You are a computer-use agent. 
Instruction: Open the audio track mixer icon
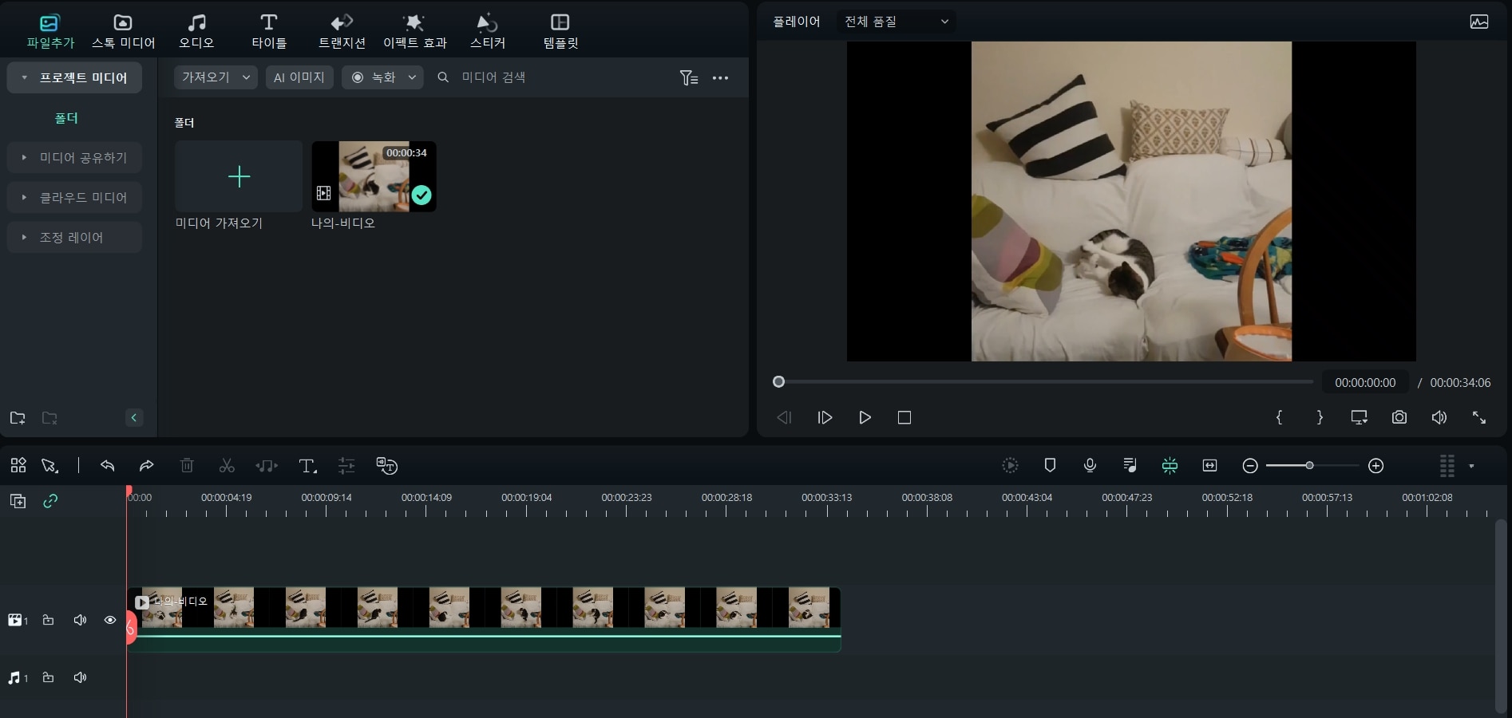pyautogui.click(x=1130, y=465)
